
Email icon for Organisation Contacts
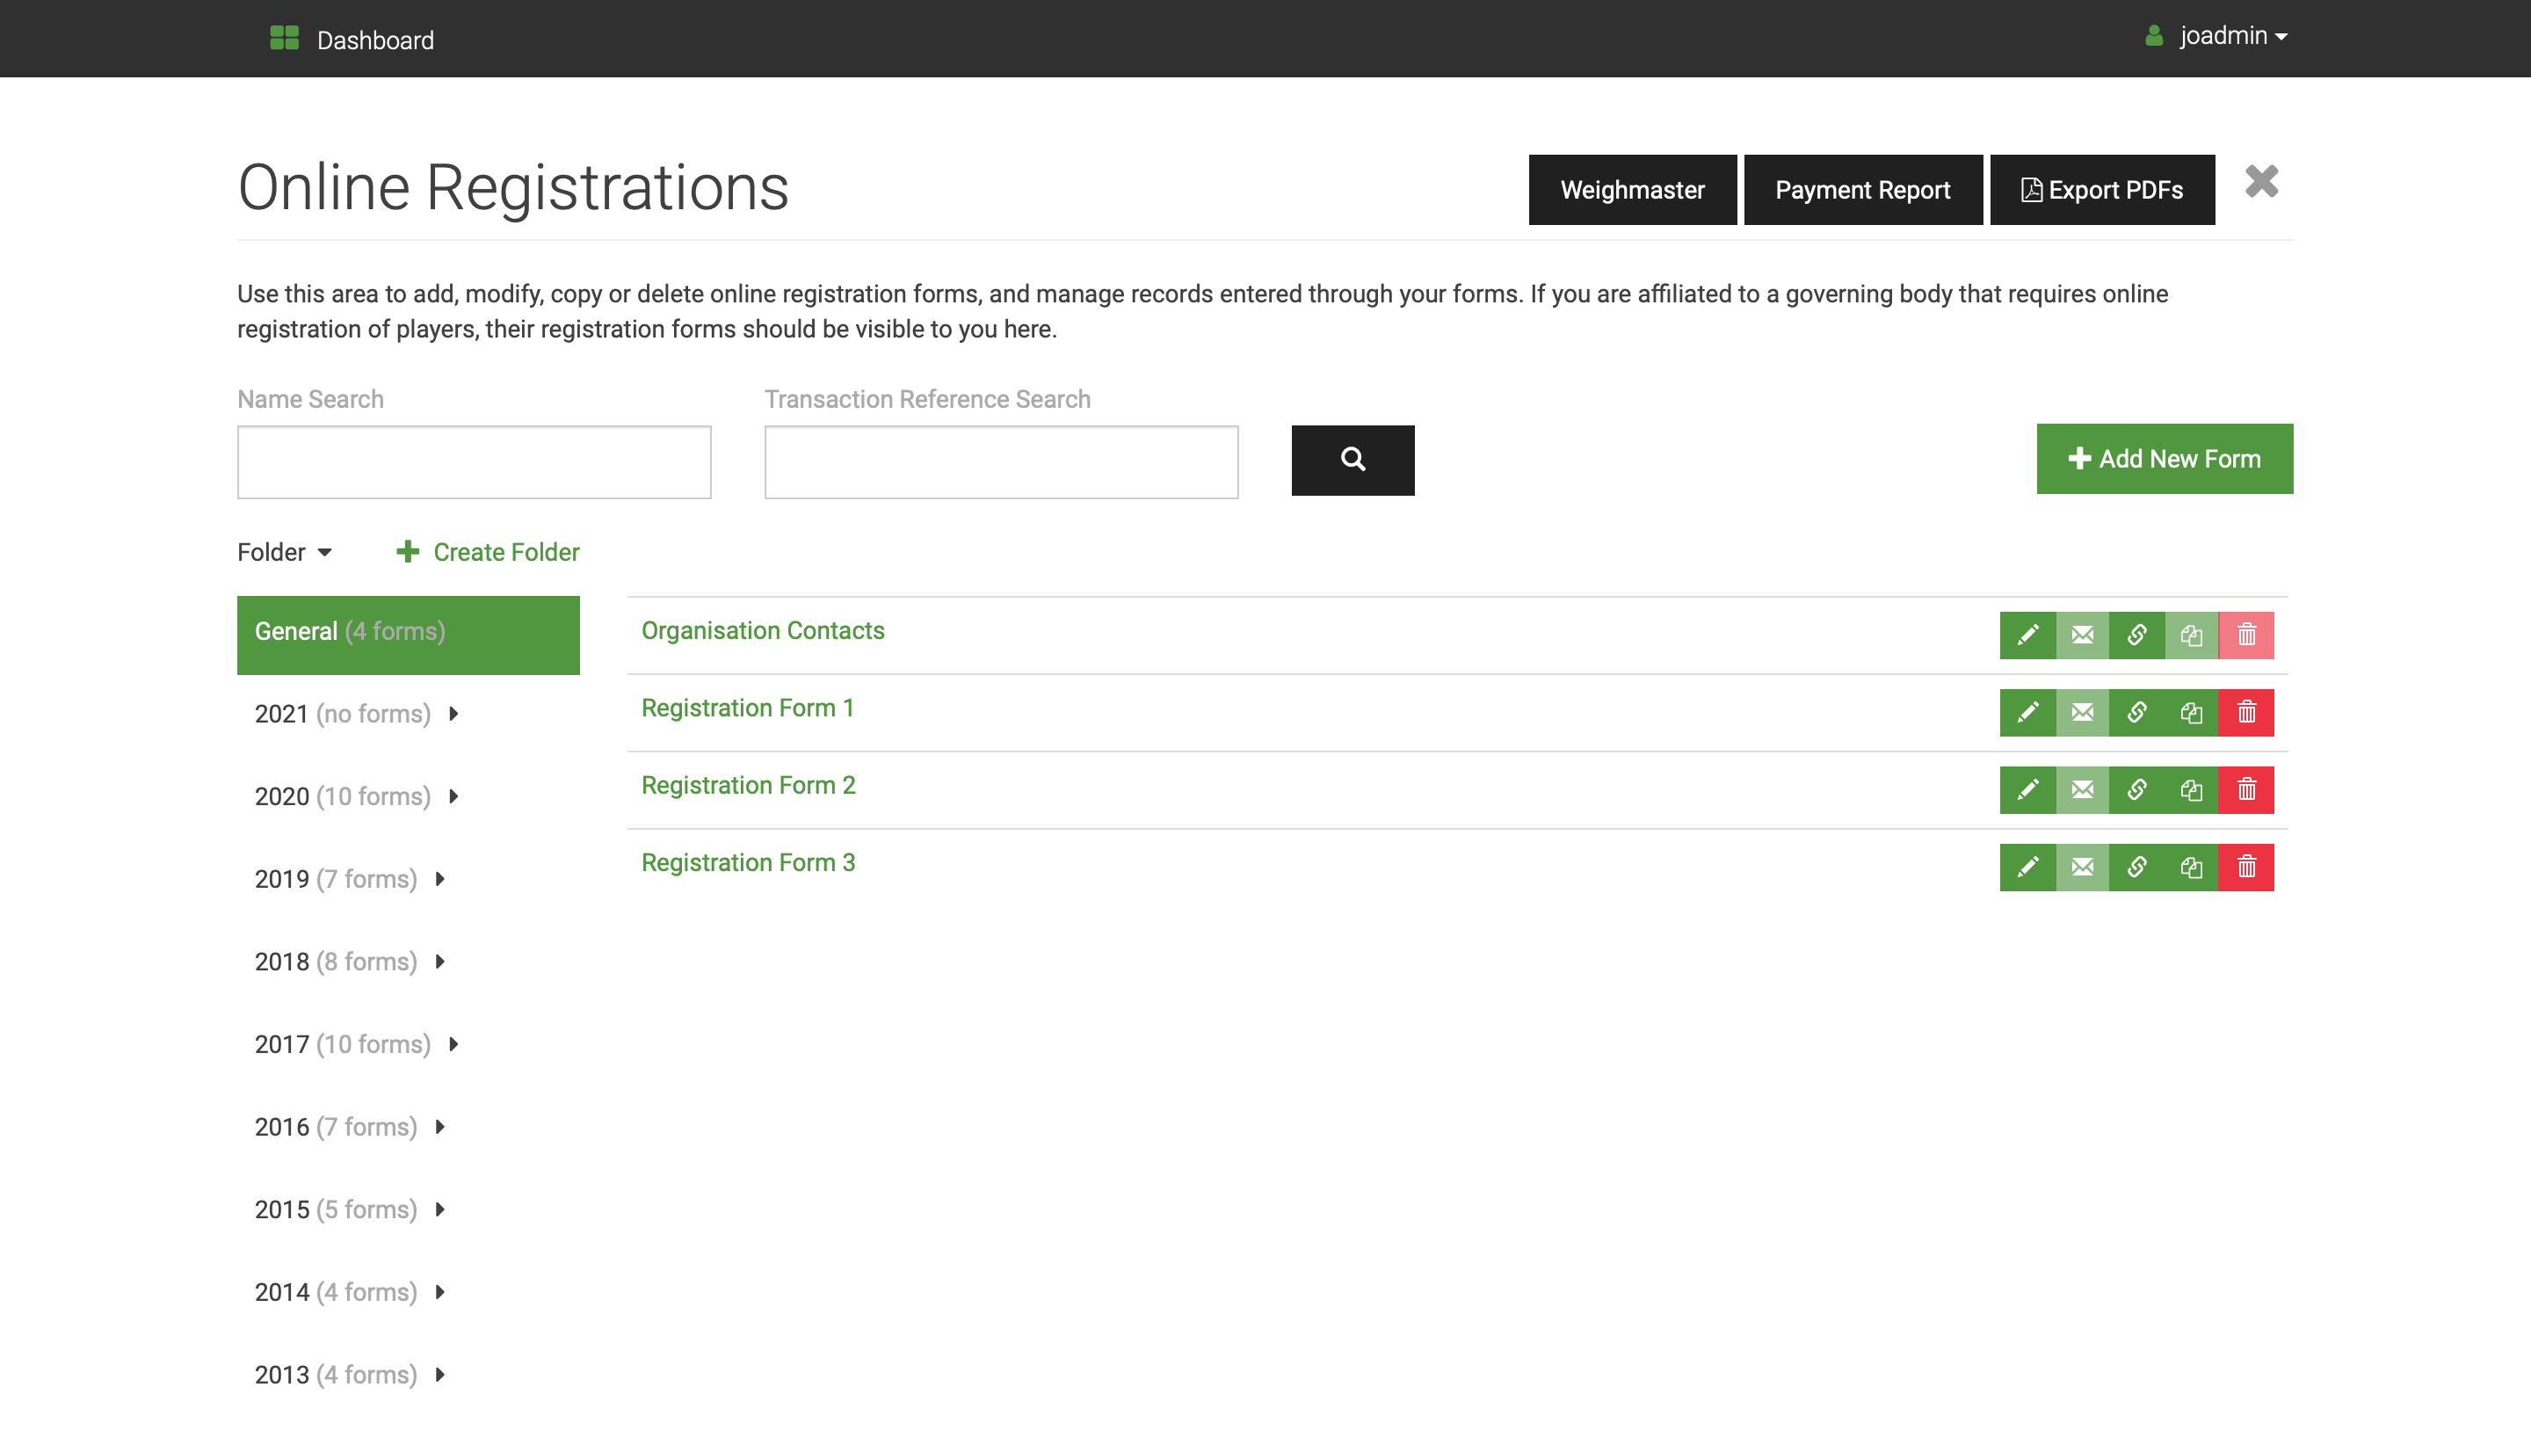click(2082, 635)
